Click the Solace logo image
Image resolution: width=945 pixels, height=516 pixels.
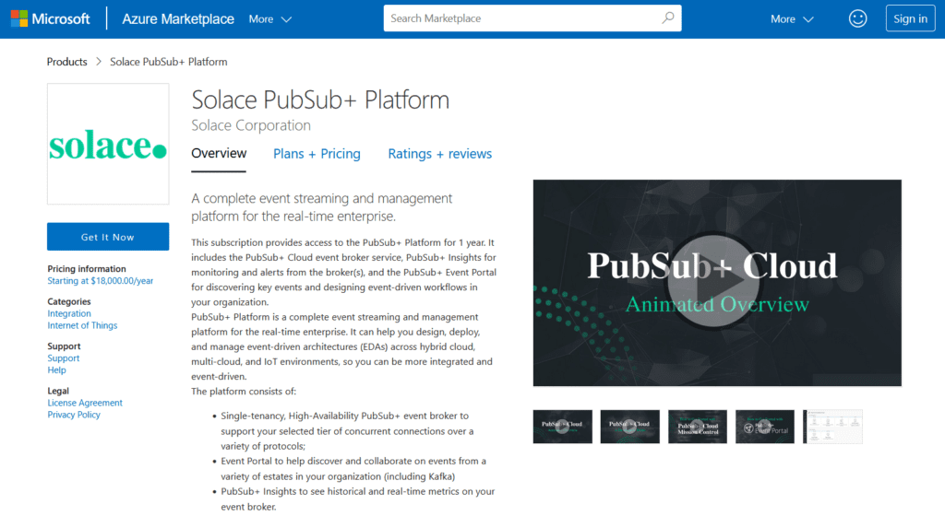click(x=108, y=144)
